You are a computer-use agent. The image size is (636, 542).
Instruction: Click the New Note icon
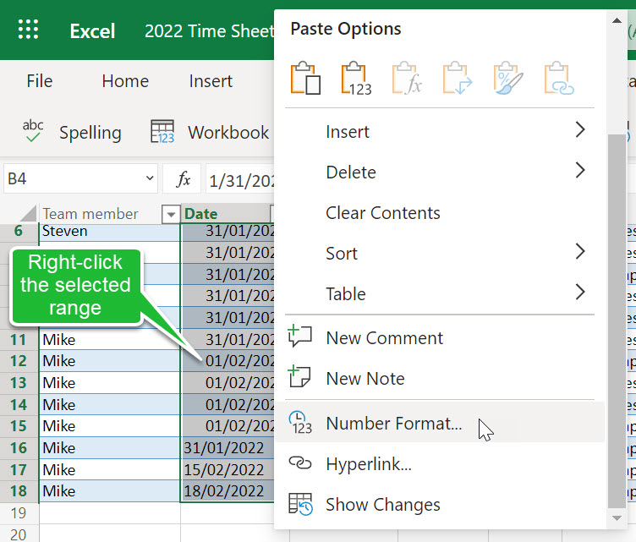coord(299,376)
